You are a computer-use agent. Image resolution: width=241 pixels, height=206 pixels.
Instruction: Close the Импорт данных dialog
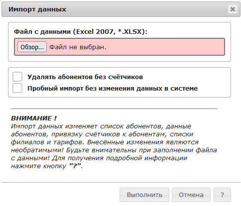coord(233,9)
